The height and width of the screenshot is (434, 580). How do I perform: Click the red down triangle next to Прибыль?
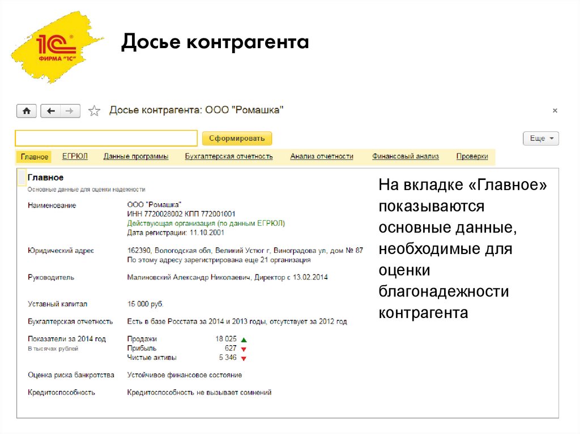coord(244,349)
